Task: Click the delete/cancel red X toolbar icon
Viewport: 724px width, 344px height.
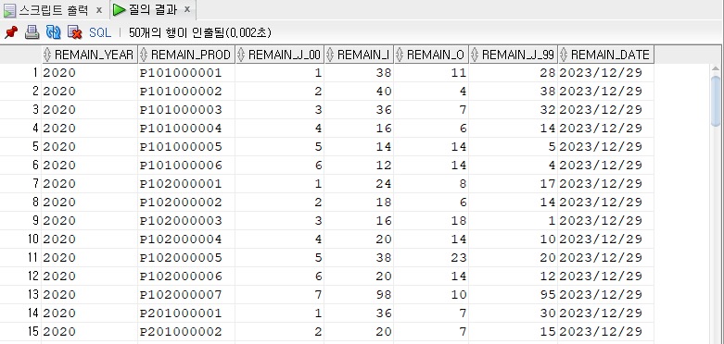Action: (74, 32)
